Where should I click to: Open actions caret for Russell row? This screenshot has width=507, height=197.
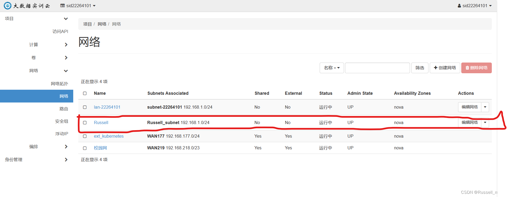tap(485, 122)
